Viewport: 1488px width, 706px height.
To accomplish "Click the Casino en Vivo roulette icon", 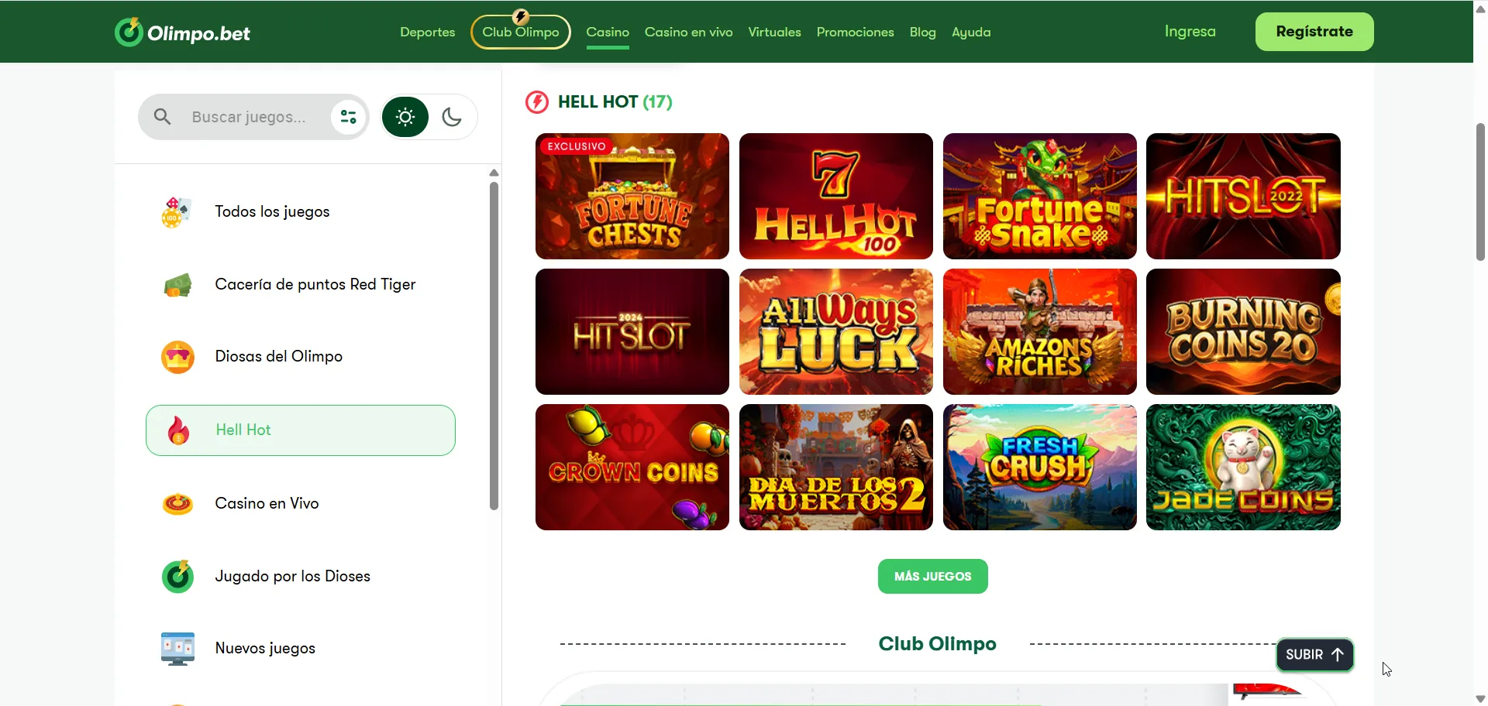I will pos(177,504).
